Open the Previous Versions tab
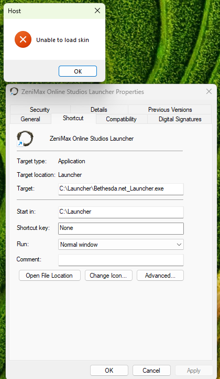The width and height of the screenshot is (220, 379). (x=170, y=110)
